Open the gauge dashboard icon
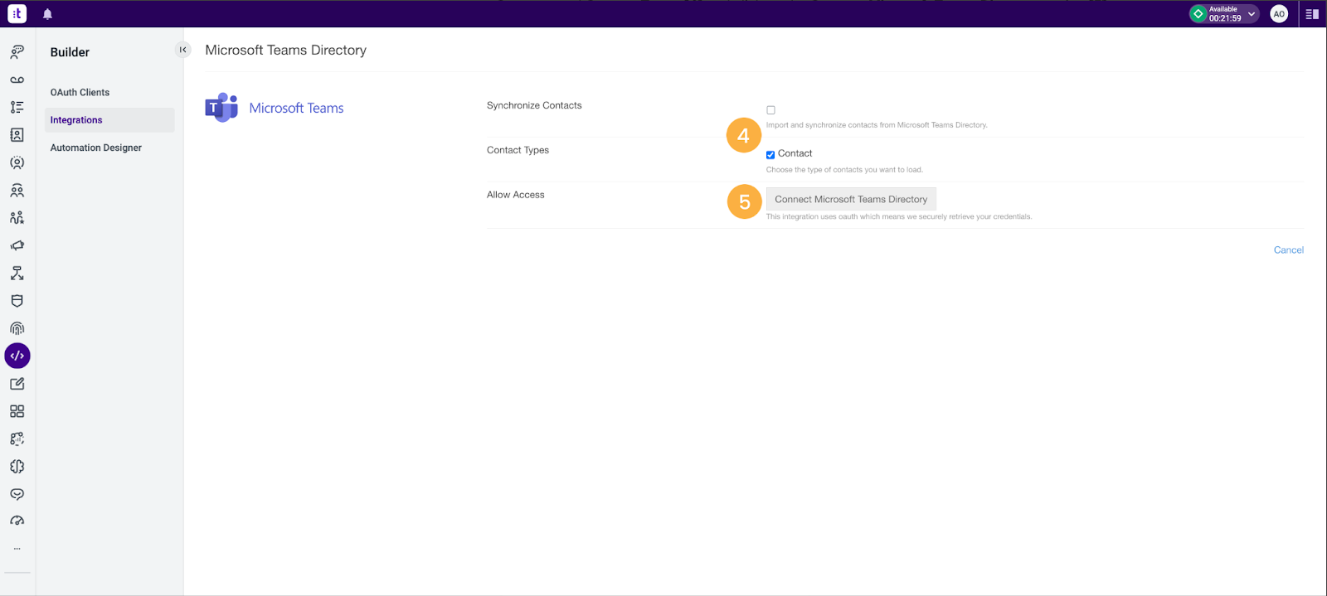1327x596 pixels. [17, 521]
